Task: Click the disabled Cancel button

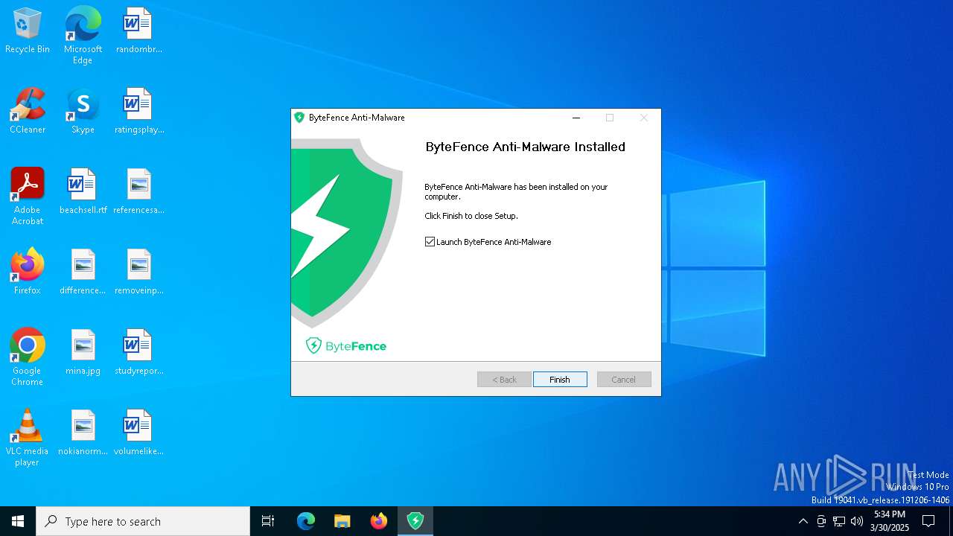Action: coord(624,380)
